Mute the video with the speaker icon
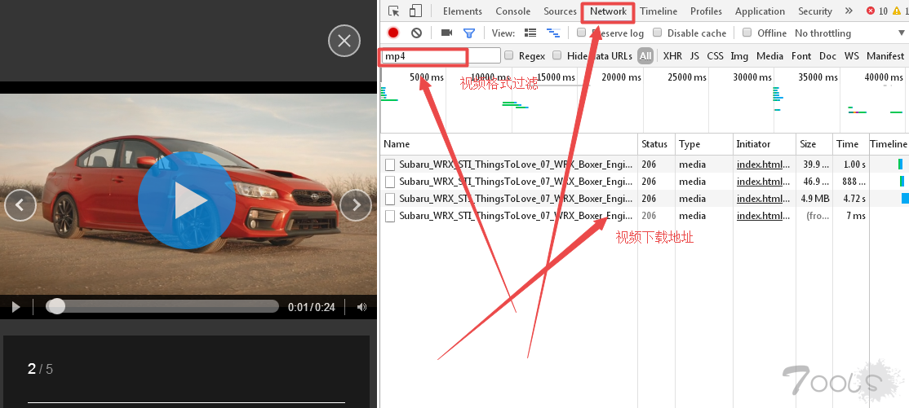 pos(361,307)
